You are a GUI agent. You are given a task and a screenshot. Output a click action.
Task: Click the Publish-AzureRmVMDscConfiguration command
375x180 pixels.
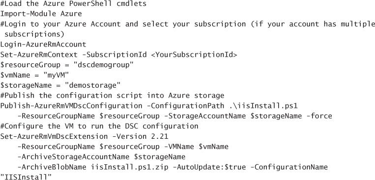(71, 106)
